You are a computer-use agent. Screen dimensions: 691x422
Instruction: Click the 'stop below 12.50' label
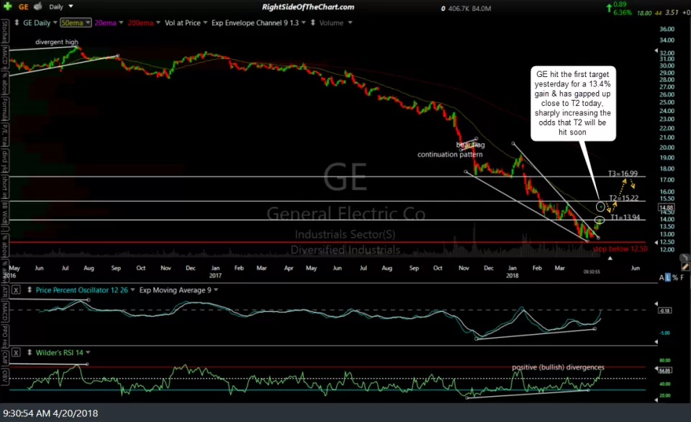tap(620, 248)
